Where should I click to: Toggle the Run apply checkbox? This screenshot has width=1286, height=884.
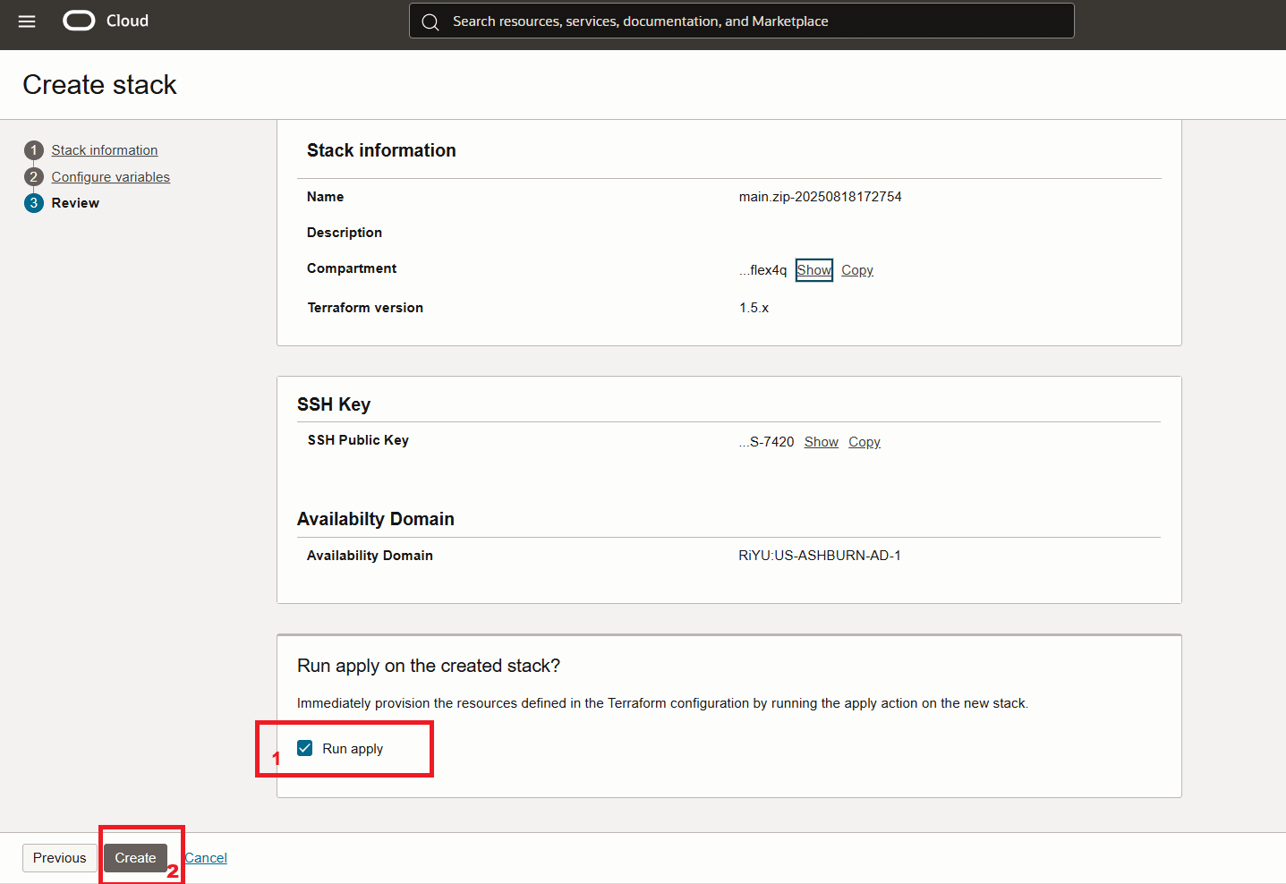(305, 748)
